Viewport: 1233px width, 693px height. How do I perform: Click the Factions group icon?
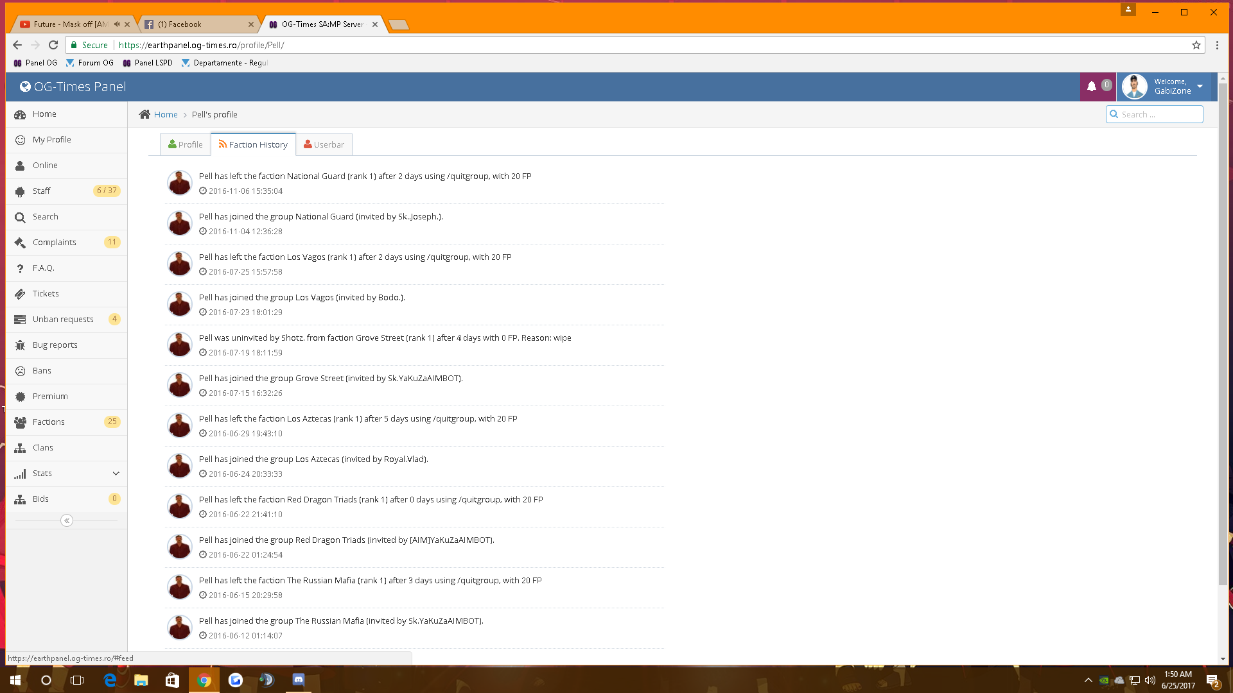20,422
